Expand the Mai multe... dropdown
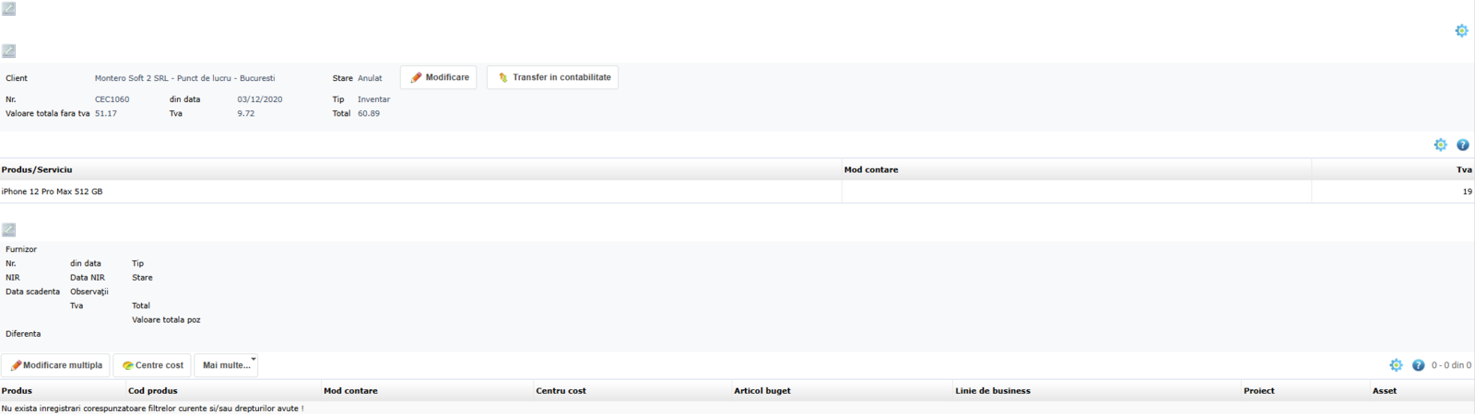This screenshot has width=1475, height=414. (227, 365)
